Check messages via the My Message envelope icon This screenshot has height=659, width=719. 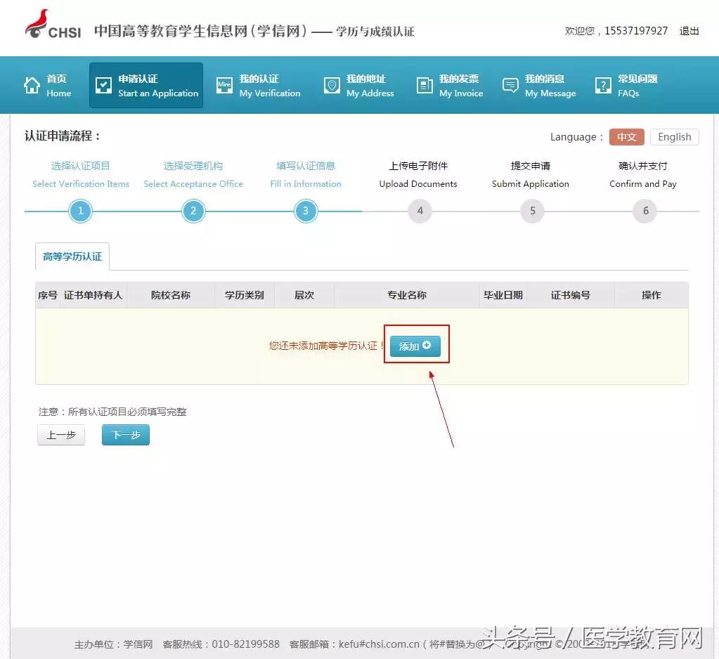click(510, 85)
